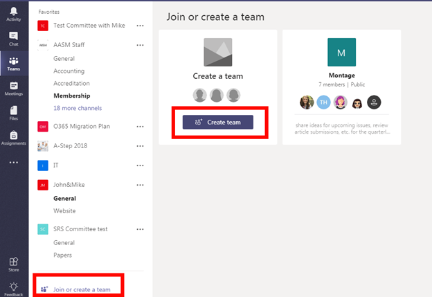The width and height of the screenshot is (432, 297).
Task: Open more options for IT team
Action: pos(141,165)
